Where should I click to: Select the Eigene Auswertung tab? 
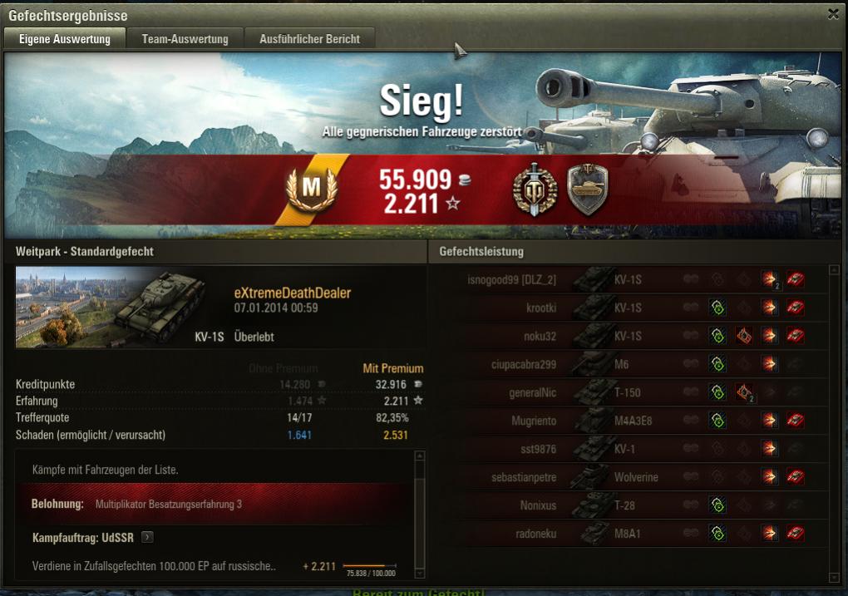[64, 39]
